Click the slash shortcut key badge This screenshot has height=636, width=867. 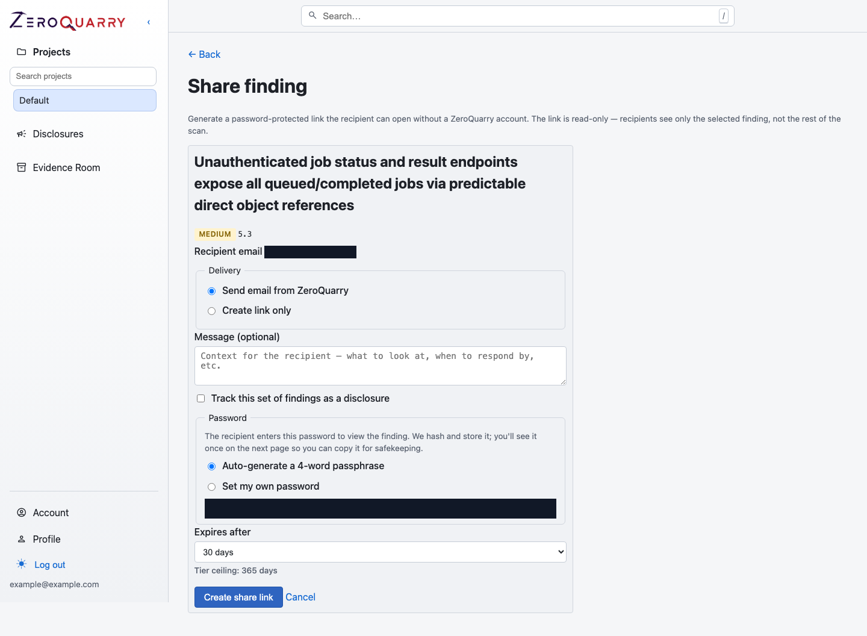(x=724, y=16)
